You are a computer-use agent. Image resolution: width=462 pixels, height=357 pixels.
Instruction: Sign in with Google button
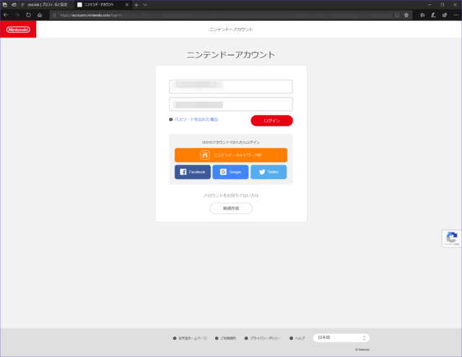pos(230,172)
